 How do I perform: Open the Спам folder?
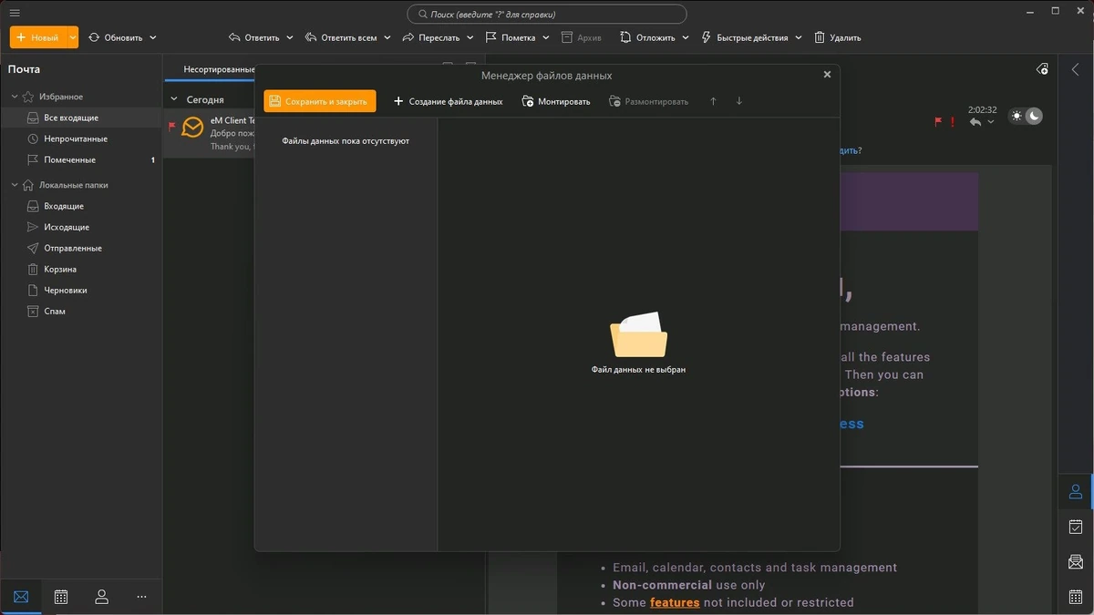[x=81, y=311]
